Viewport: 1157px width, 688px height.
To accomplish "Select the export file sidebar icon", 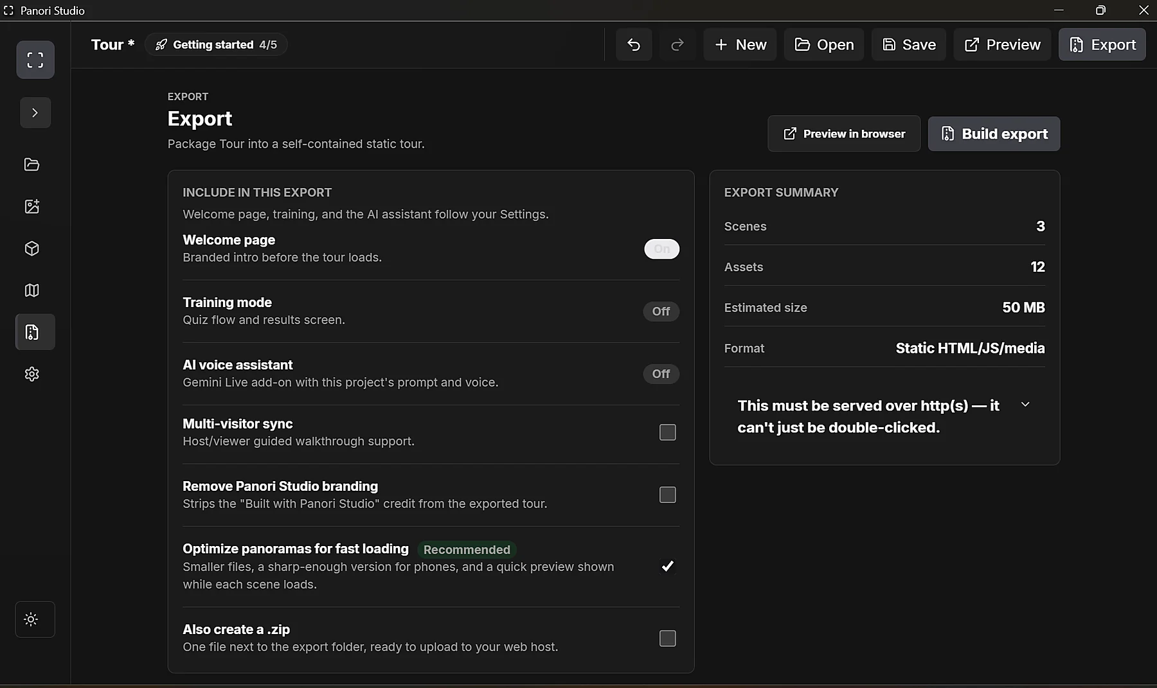I will pyautogui.click(x=35, y=332).
